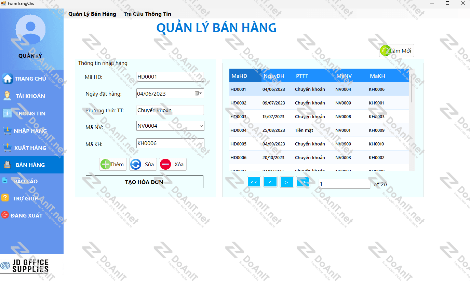Click the Tiền mặt cell
This screenshot has width=470, height=281.
314,130
